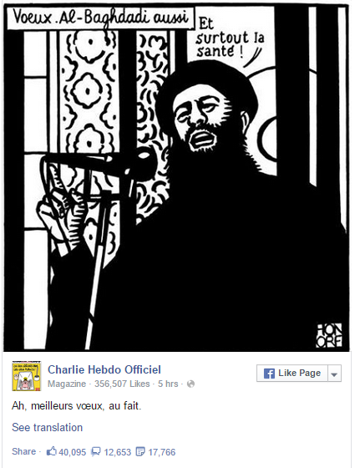Click the comments speech bubble icon
This screenshot has width=355, height=468.
[x=96, y=451]
